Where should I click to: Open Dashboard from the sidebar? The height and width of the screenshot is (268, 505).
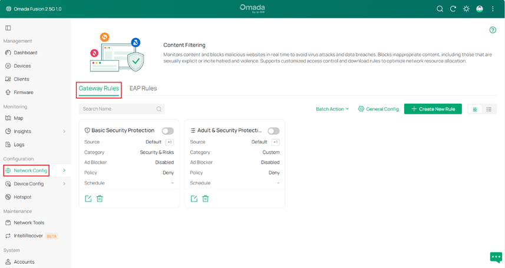26,53
